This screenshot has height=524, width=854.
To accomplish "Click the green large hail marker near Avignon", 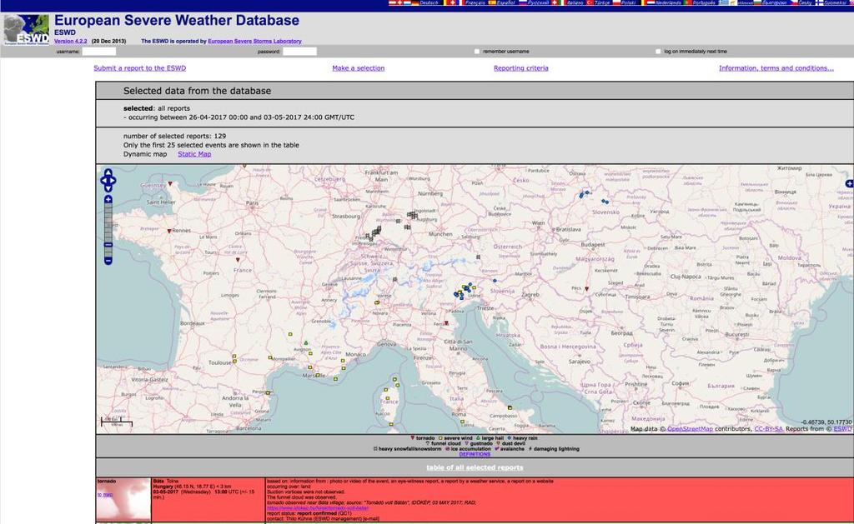I will pos(306,342).
